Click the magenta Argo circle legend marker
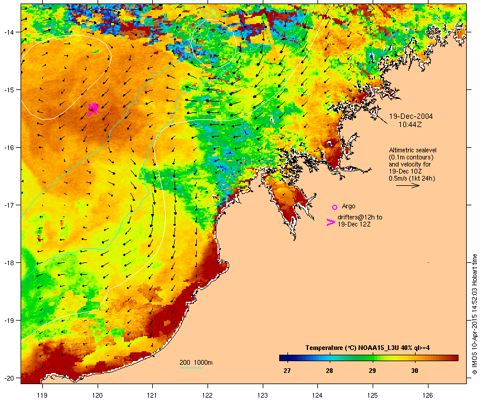Image resolution: width=482 pixels, height=400 pixels. (335, 208)
